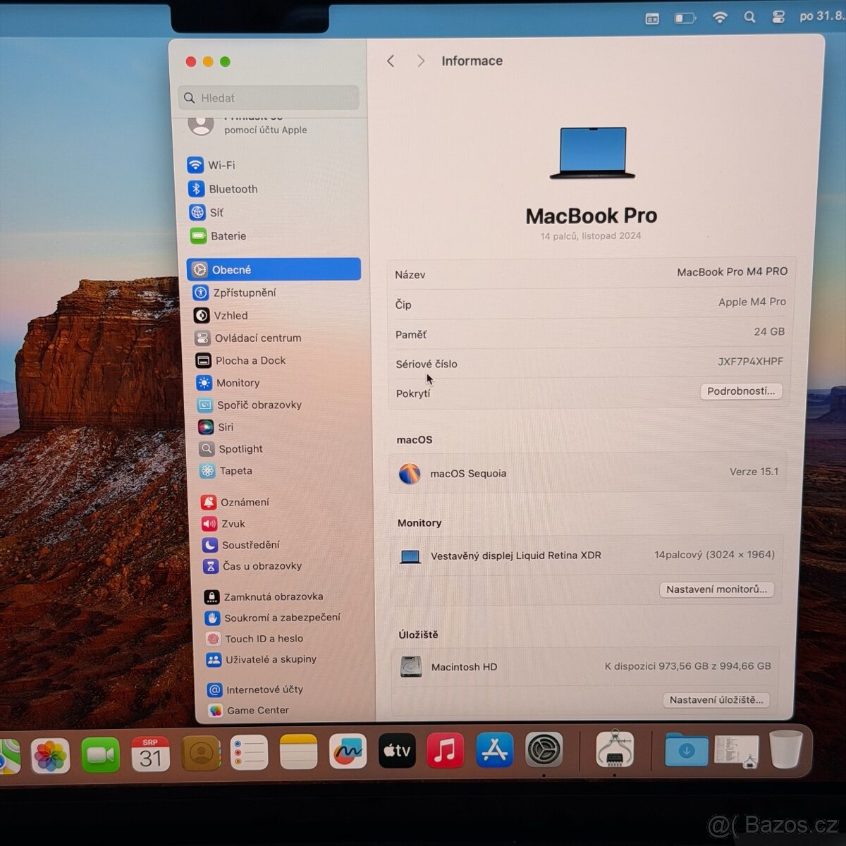Screen dimensions: 846x846
Task: Click the macOS Sequoia row
Action: (x=589, y=473)
